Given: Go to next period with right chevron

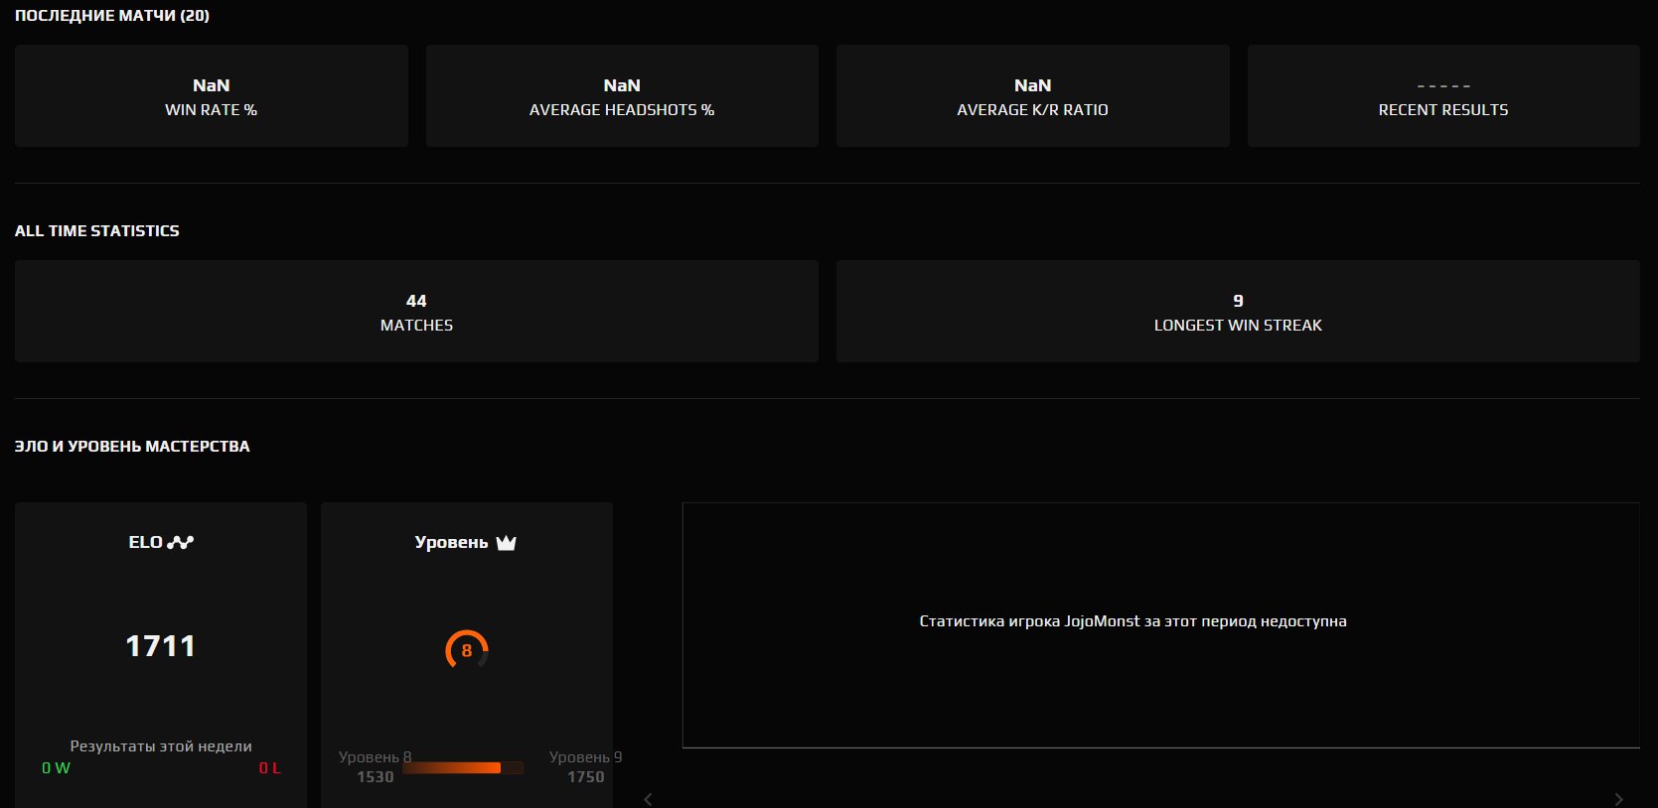Looking at the screenshot, I should click(x=1618, y=799).
